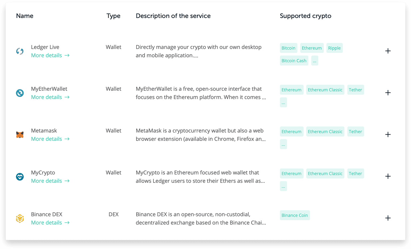Expand the Ledger Live row with plus

pyautogui.click(x=388, y=51)
